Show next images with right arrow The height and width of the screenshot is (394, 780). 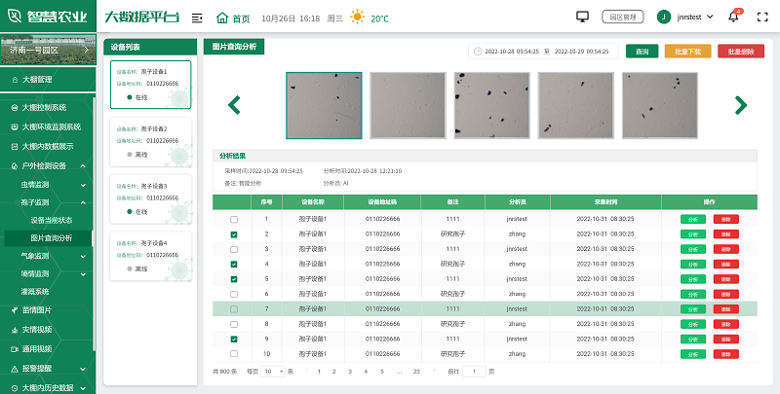[x=740, y=105]
